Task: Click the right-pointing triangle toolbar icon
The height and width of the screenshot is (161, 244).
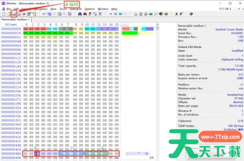Action: click(x=181, y=14)
